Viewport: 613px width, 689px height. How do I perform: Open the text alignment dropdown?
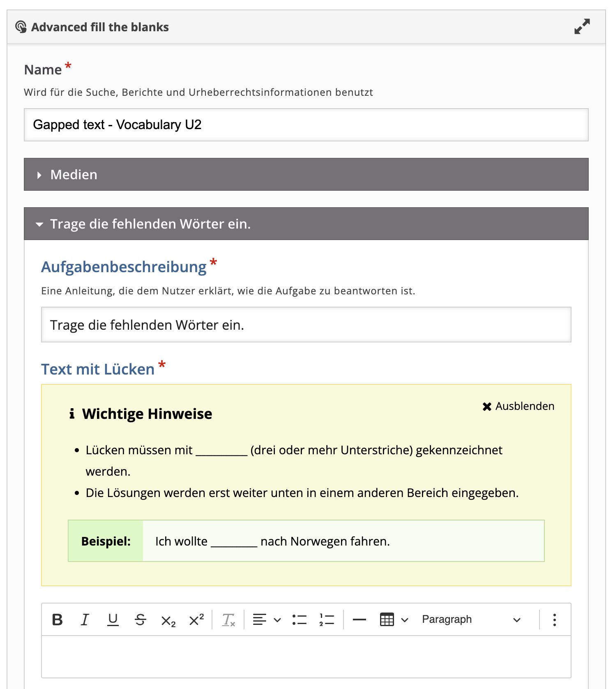[x=267, y=620]
